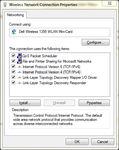Image resolution: width=119 pixels, height=150 pixels.
Task: Uncheck the QoS Packet Scheduler checkbox
Action: click(13, 55)
